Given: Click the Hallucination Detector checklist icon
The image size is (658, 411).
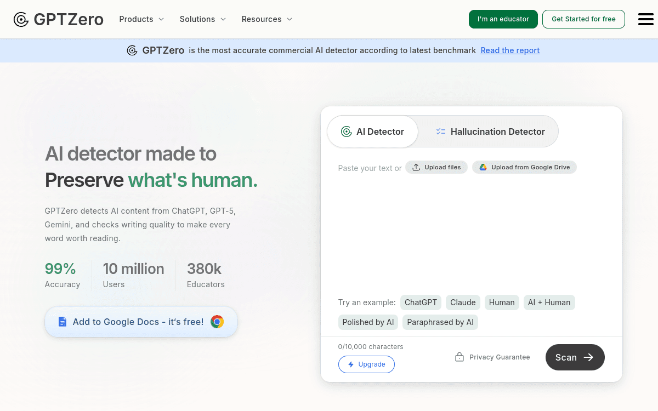Looking at the screenshot, I should point(440,132).
